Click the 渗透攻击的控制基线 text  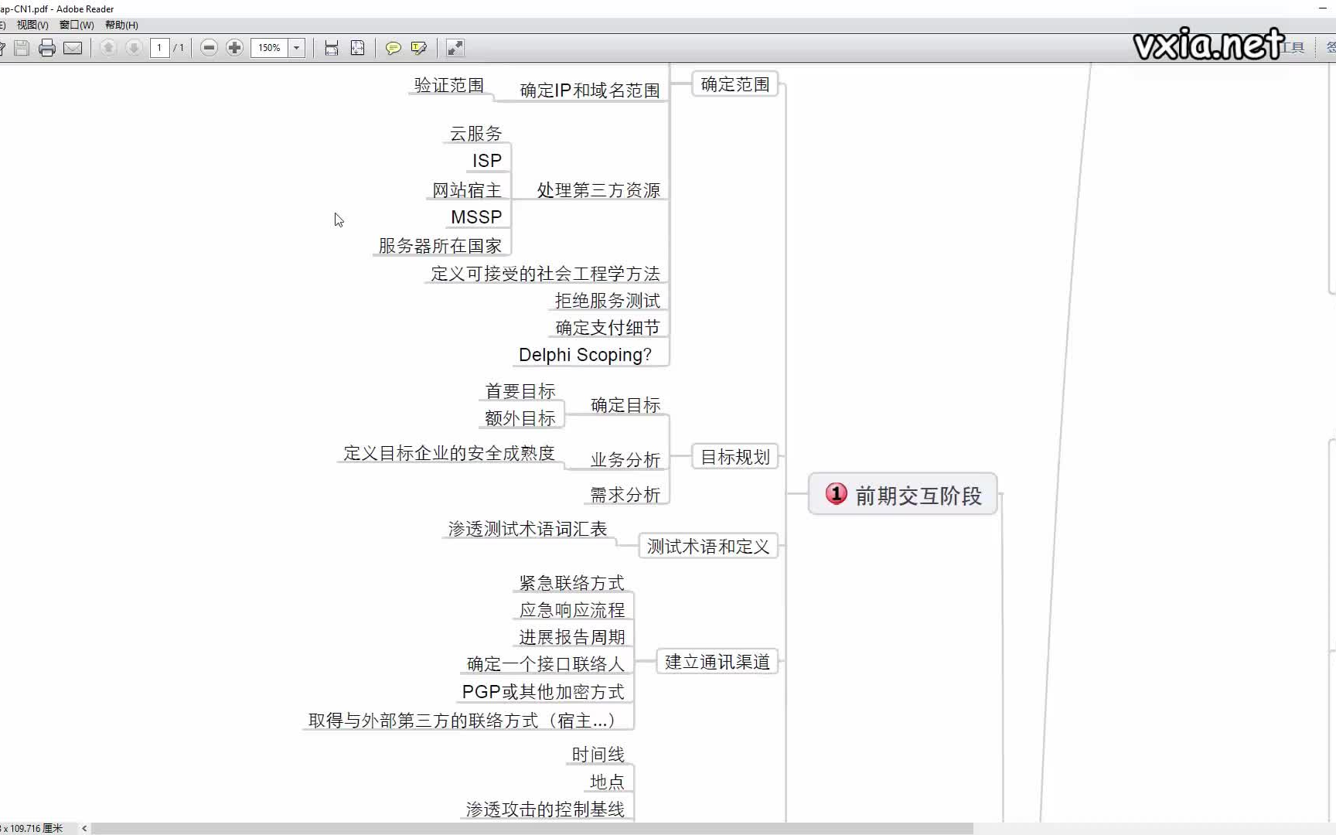click(x=545, y=809)
